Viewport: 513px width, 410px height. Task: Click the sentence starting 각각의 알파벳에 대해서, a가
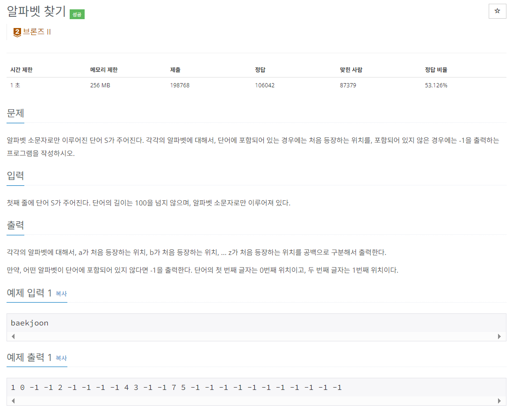point(196,252)
